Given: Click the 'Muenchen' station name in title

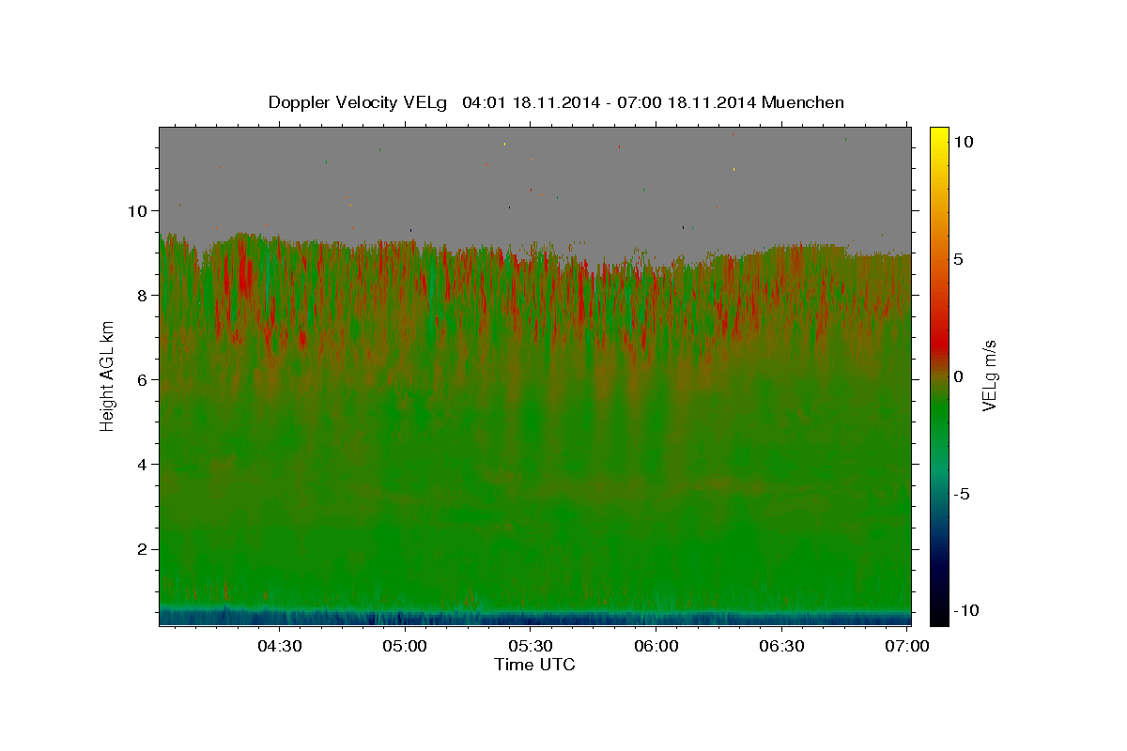Looking at the screenshot, I should pos(804,102).
